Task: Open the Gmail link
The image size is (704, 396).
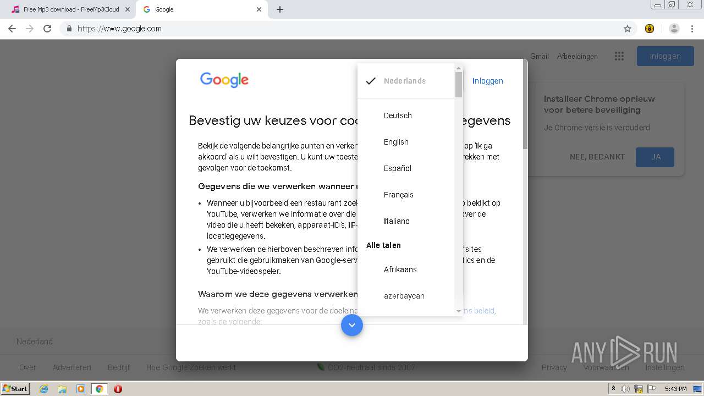Action: [x=539, y=56]
